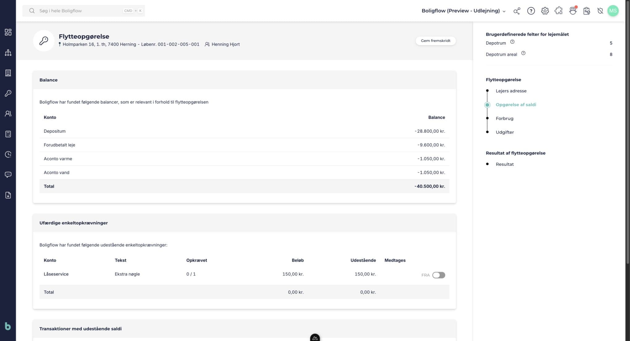630x341 pixels.
Task: Click the Forudbetalt leje row
Action: coord(244,145)
